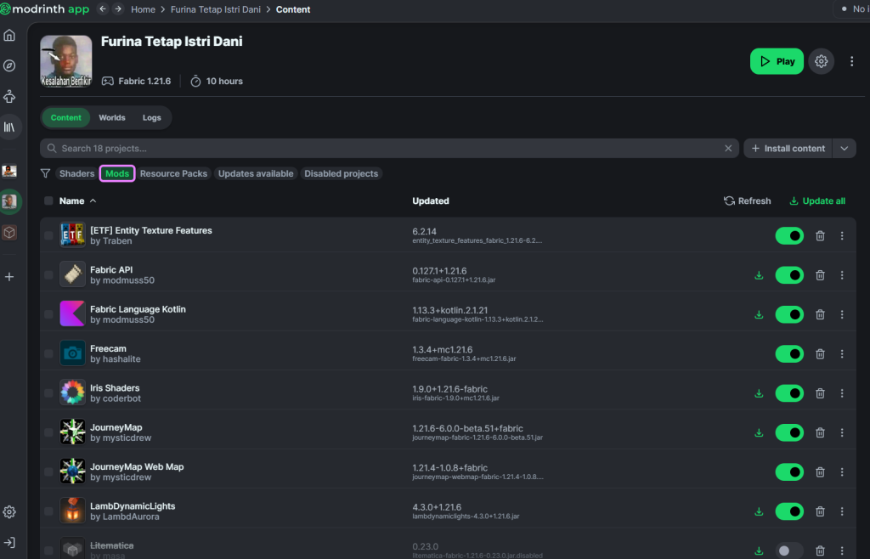Switch to the Worlds tab
The image size is (870, 559).
(x=111, y=117)
